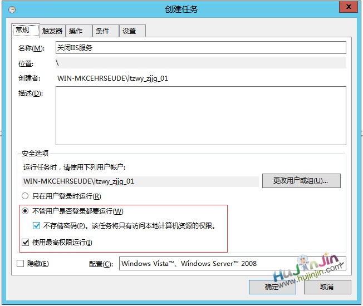The height and width of the screenshot is (306, 363).
Task: Open the 配置 dropdown showing Windows Vista
Action: point(232,264)
